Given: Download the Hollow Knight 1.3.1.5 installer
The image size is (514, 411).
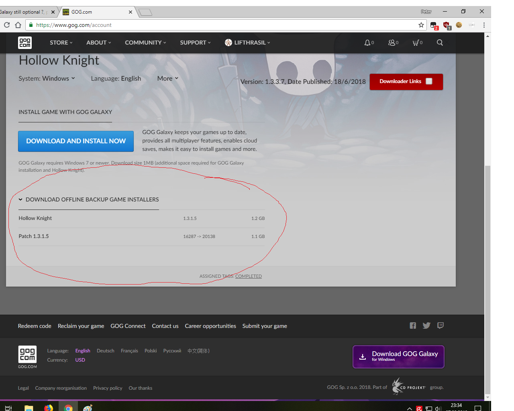Looking at the screenshot, I should pos(142,218).
